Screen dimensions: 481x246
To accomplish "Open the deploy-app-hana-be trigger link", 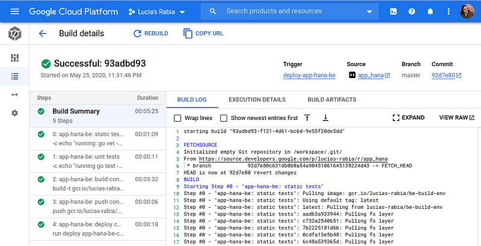I will point(309,75).
